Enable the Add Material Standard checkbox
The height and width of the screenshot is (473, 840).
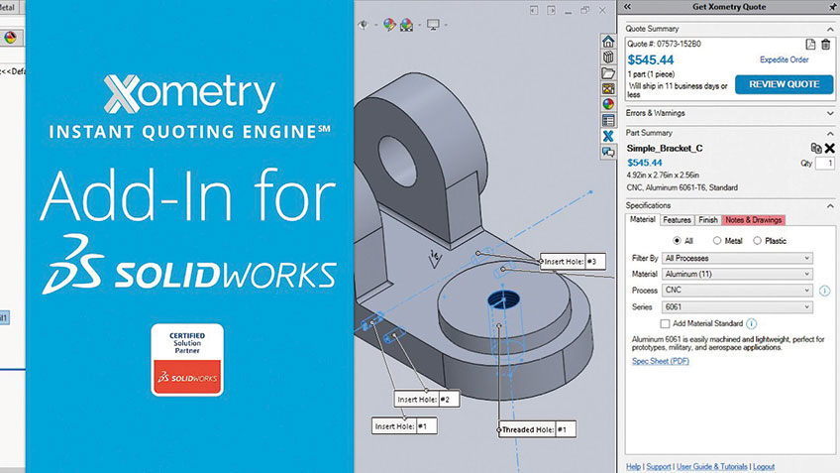coord(666,323)
